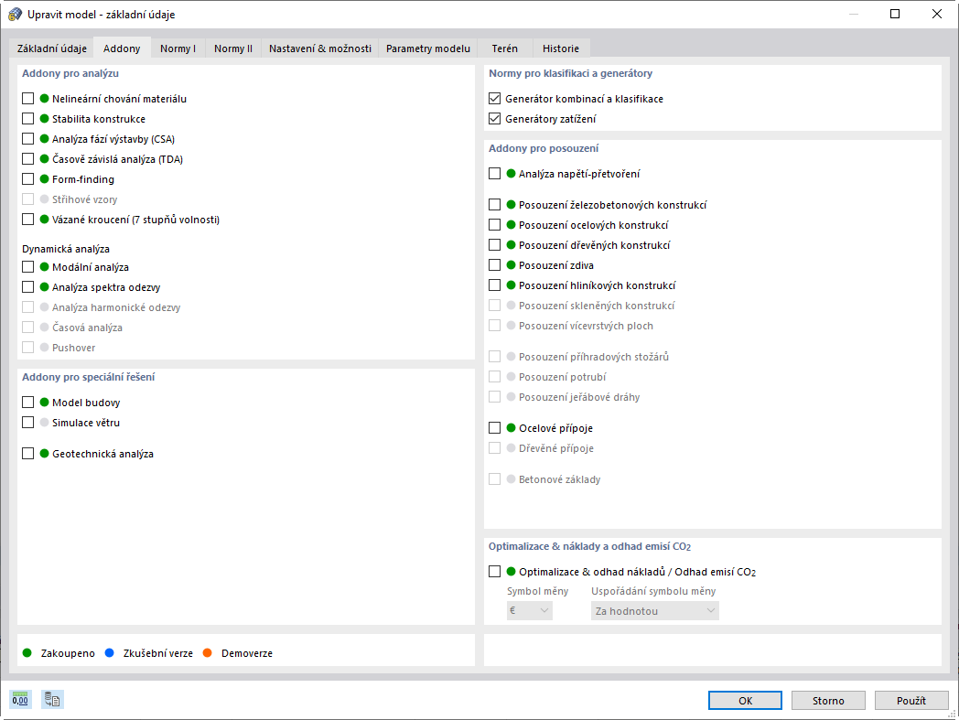Open units and decimal places settings icon
The image size is (959, 720).
coord(20,700)
